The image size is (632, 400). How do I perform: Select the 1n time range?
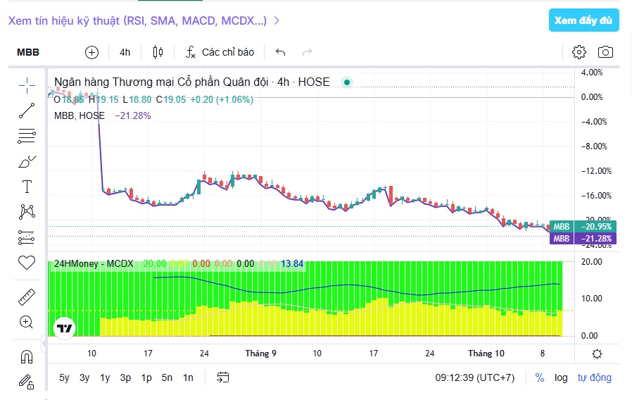(x=188, y=378)
